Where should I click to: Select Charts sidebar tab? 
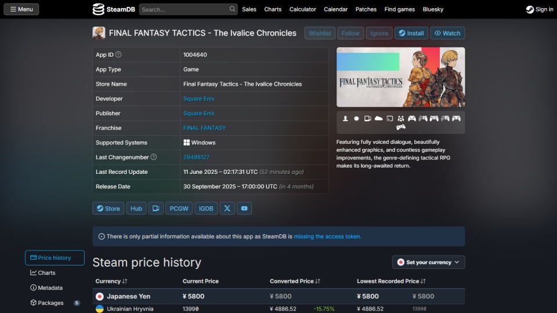pos(42,272)
